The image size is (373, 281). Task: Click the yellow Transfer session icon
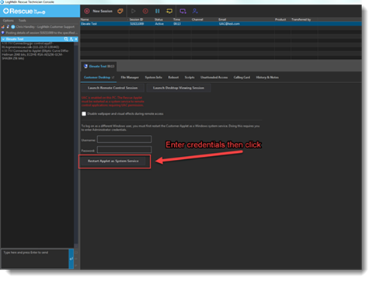(169, 11)
